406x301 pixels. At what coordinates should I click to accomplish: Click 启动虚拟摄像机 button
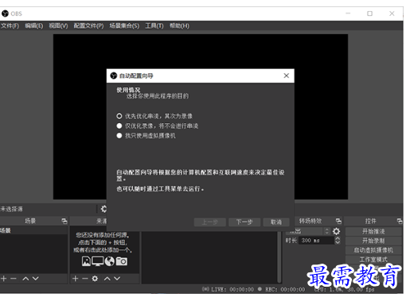[373, 250]
